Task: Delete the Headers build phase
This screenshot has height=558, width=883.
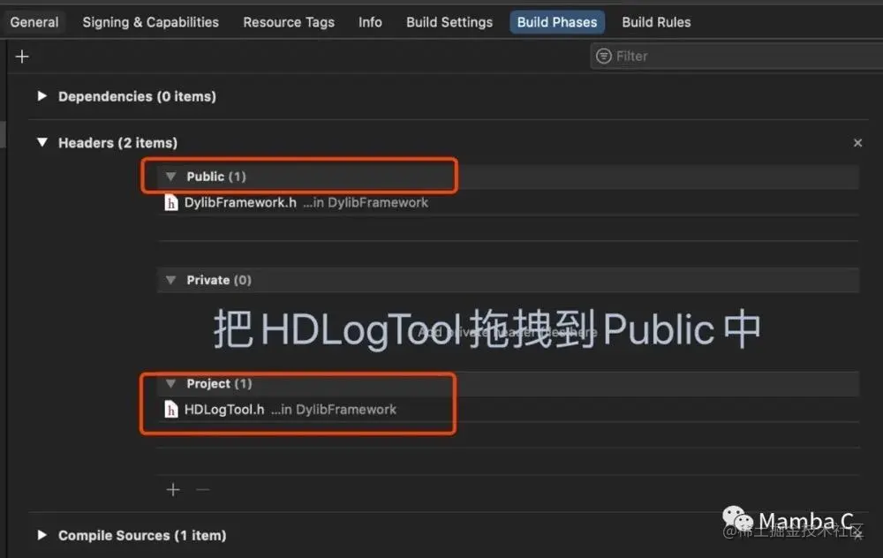Action: coord(857,143)
